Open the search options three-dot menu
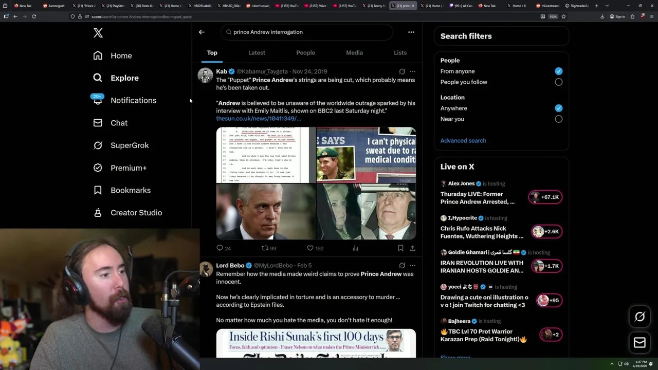Screen dimensions: 658x370 click(411, 32)
